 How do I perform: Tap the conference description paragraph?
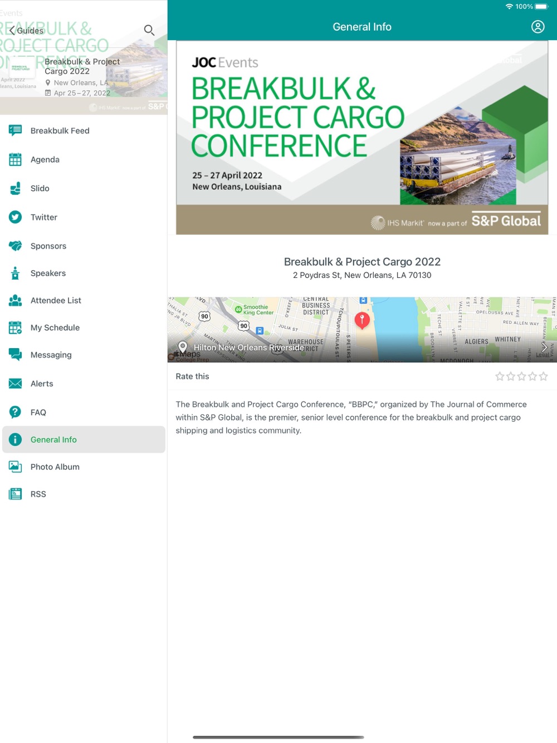click(351, 417)
